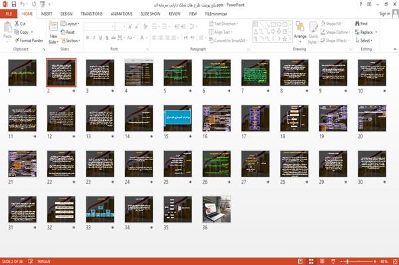Image resolution: width=399 pixels, height=265 pixels.
Task: Click the Undo arrow in title bar
Action: tap(23, 4)
